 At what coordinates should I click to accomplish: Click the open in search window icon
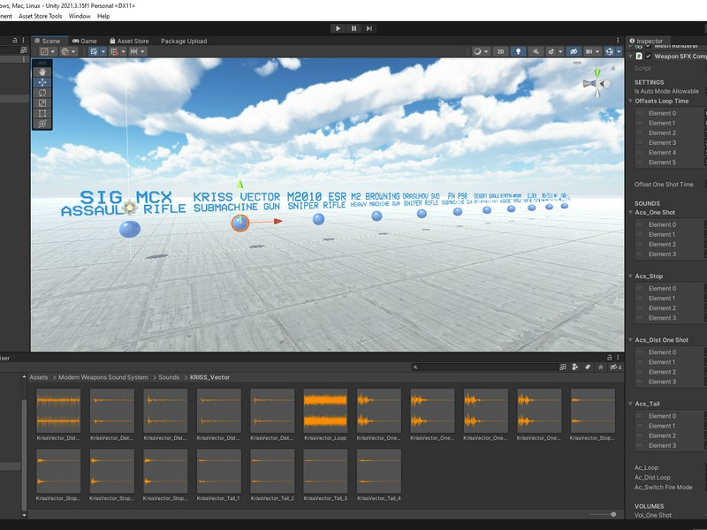tap(563, 367)
